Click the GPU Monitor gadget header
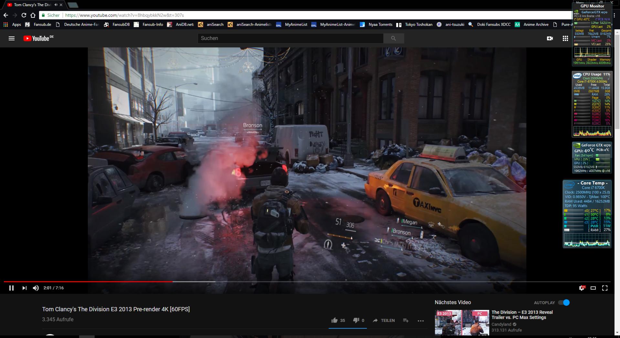 [592, 6]
